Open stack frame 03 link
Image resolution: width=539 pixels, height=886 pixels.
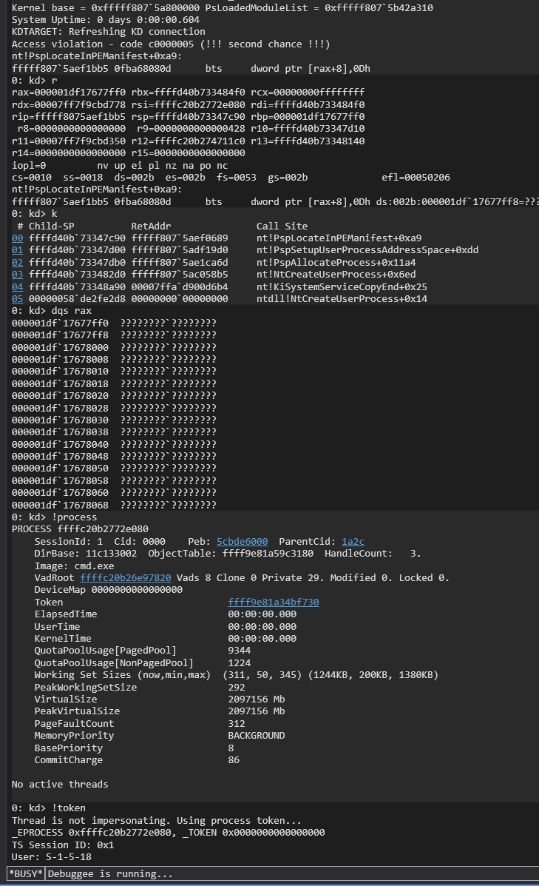pos(18,275)
